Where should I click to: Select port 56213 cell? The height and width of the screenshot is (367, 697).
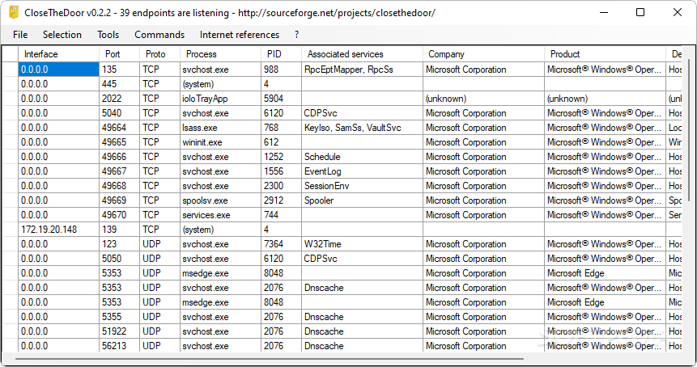(x=119, y=346)
